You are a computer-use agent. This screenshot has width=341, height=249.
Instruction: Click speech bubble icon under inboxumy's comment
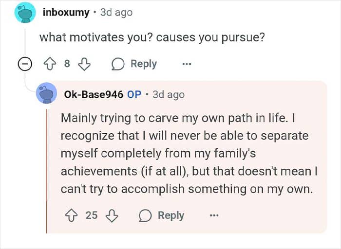point(118,64)
